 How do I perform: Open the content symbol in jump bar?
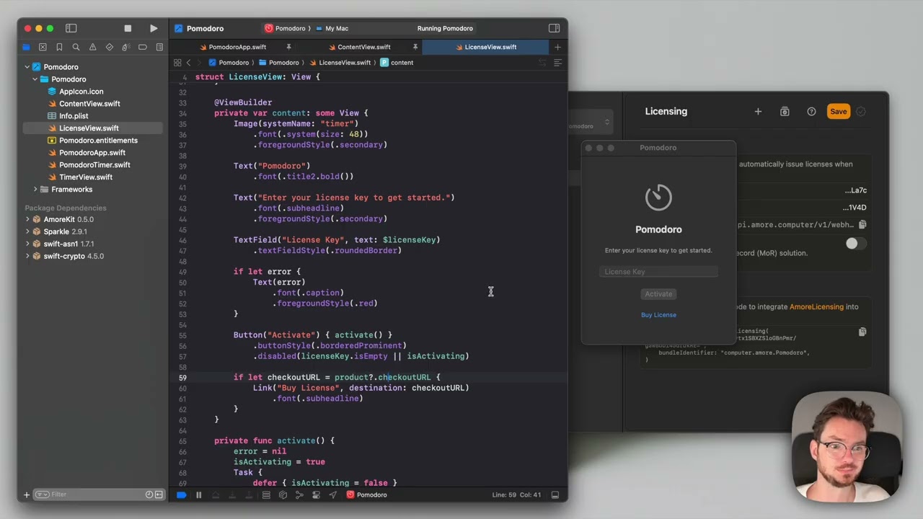click(397, 63)
